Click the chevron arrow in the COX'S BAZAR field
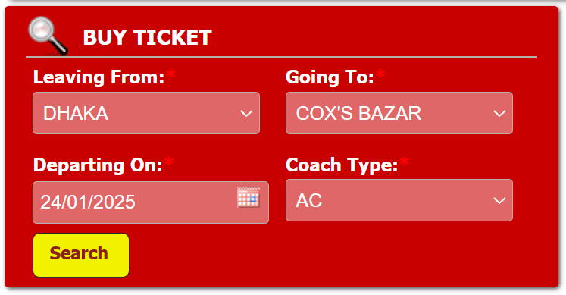 499,114
